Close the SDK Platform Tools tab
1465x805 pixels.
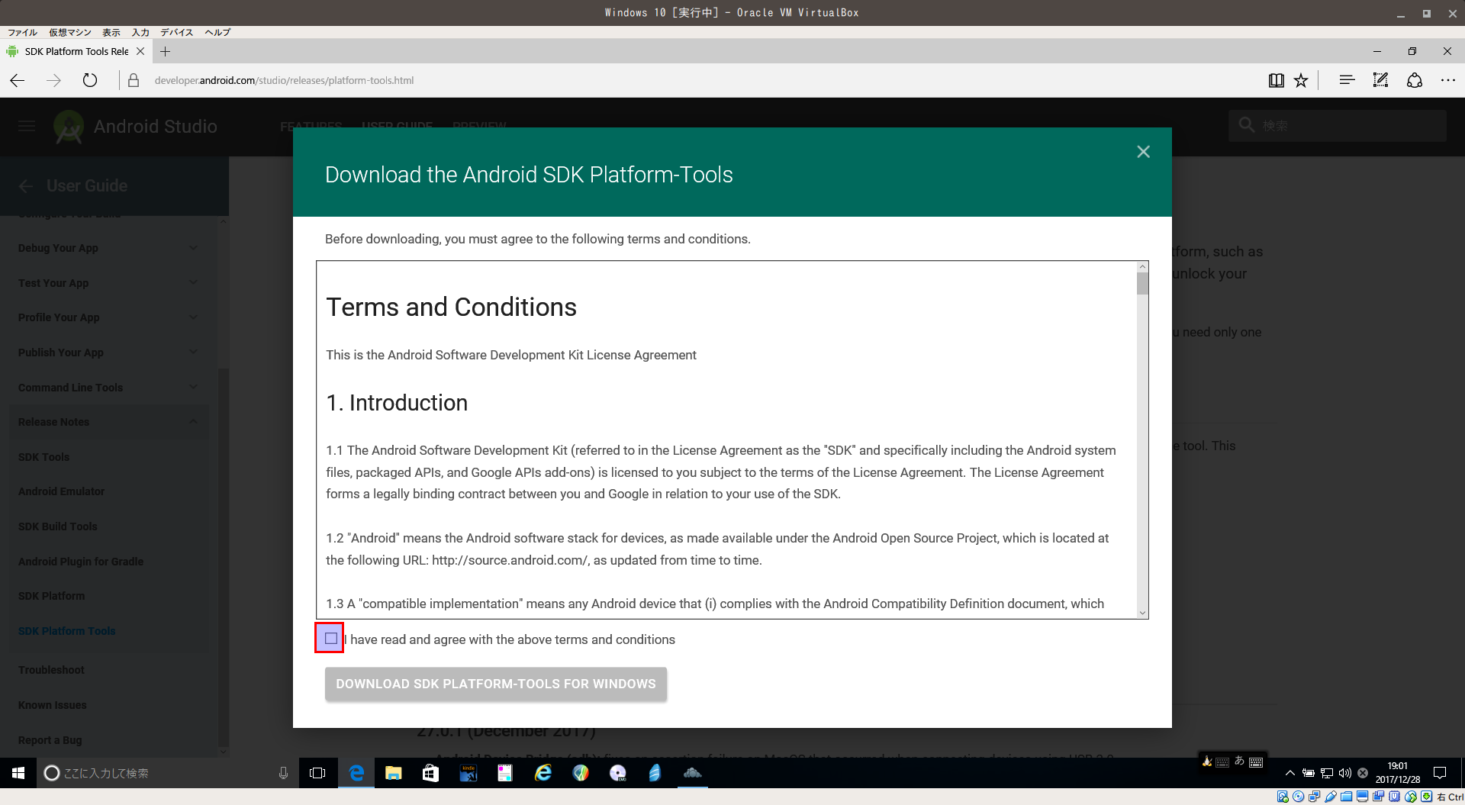coord(140,51)
